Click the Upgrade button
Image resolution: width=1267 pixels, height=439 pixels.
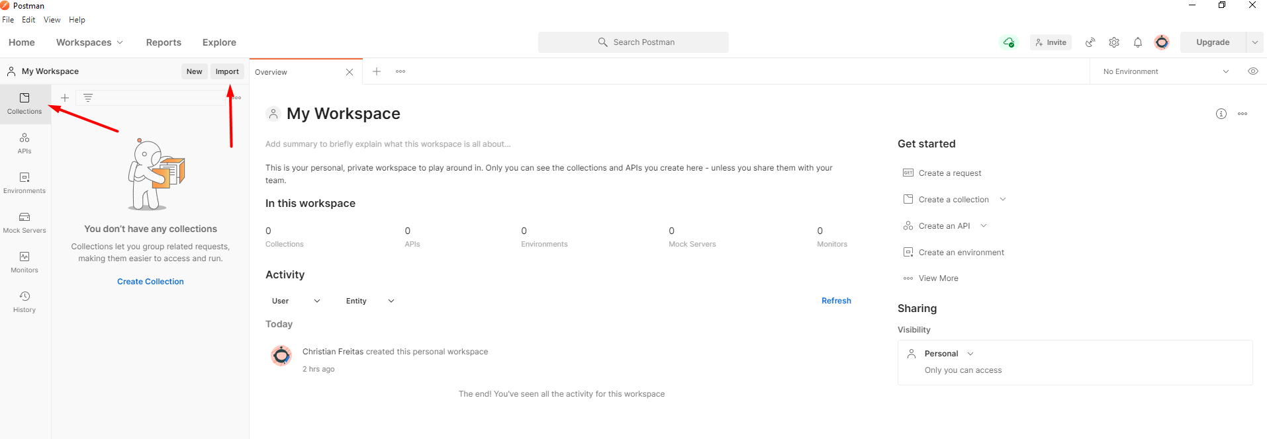tap(1213, 42)
